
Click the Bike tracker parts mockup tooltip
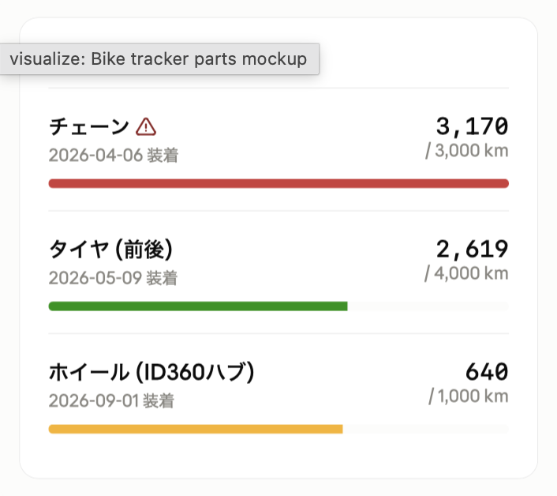pyautogui.click(x=159, y=59)
